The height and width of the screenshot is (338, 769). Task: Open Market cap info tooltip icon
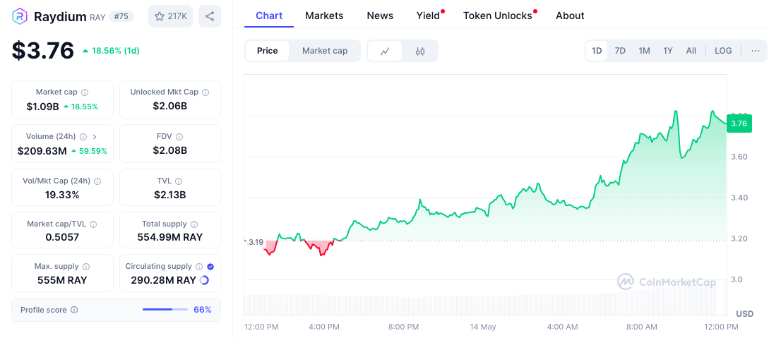click(85, 92)
